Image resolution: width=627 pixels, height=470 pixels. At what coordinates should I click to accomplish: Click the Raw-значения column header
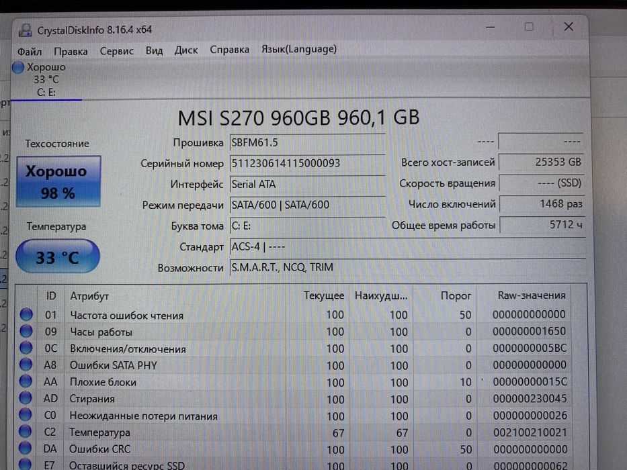point(532,295)
